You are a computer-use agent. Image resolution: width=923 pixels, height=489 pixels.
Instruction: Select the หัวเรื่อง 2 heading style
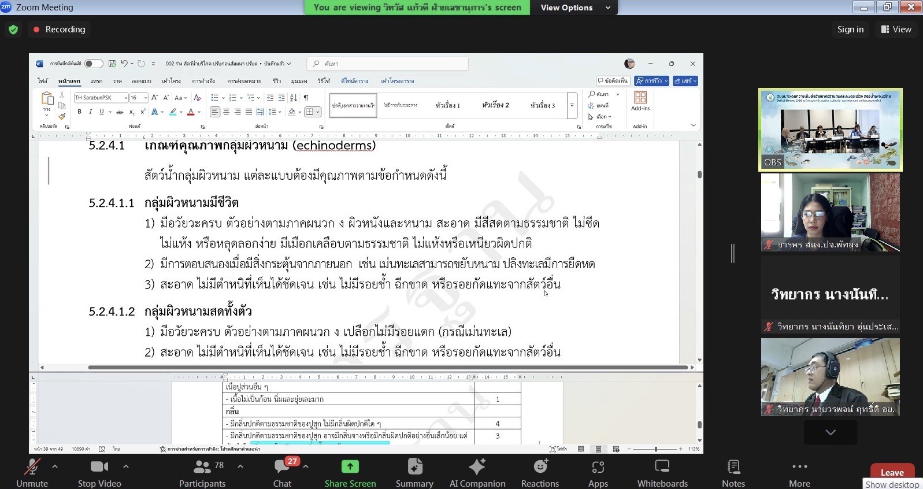(495, 105)
